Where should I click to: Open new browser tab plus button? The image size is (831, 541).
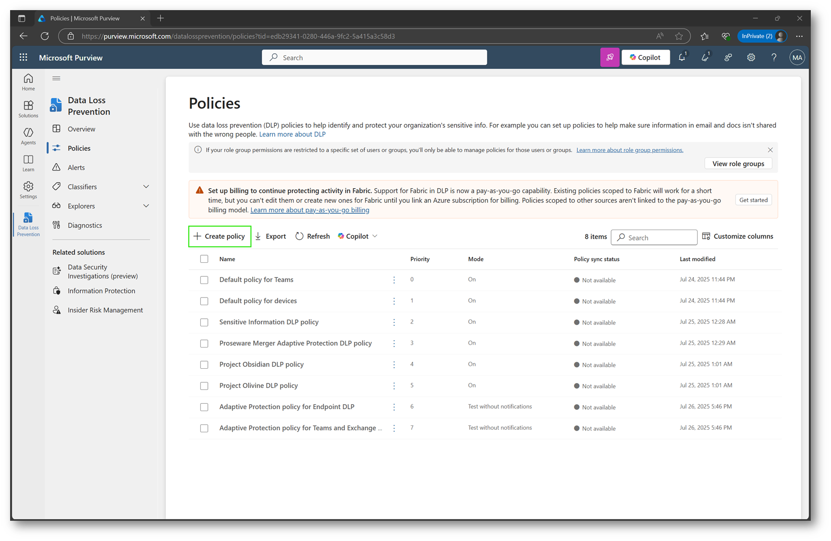160,18
